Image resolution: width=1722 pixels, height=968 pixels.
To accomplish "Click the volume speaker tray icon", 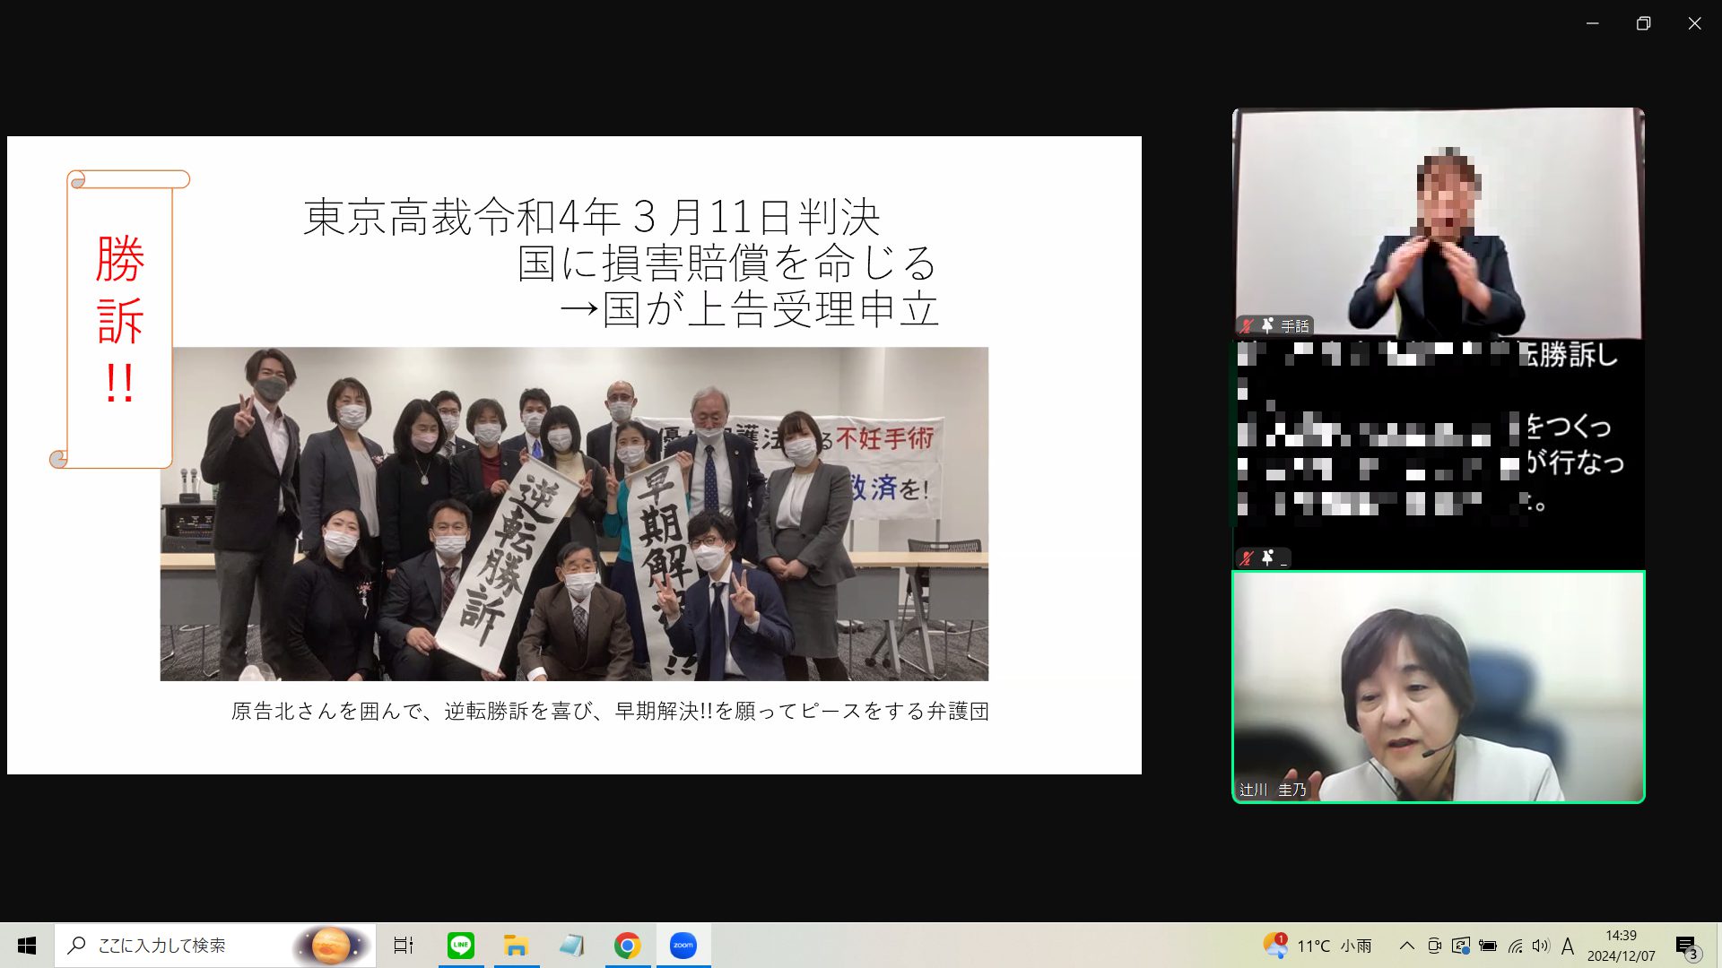I will coord(1540,946).
